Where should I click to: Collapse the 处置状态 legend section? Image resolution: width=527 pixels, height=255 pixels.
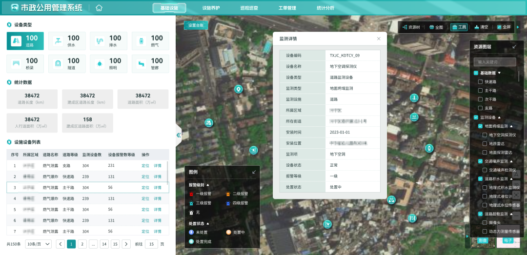[208, 223]
